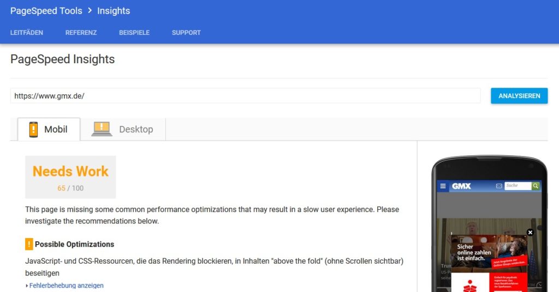Click the Possible Optimizations heading

click(74, 245)
